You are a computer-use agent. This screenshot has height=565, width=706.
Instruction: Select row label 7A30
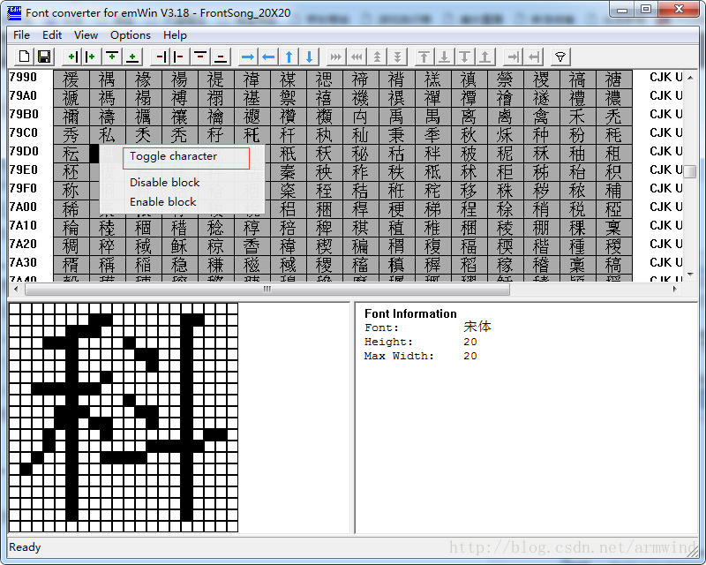pyautogui.click(x=23, y=262)
